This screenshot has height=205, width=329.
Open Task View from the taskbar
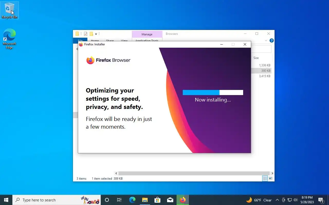[119, 200]
